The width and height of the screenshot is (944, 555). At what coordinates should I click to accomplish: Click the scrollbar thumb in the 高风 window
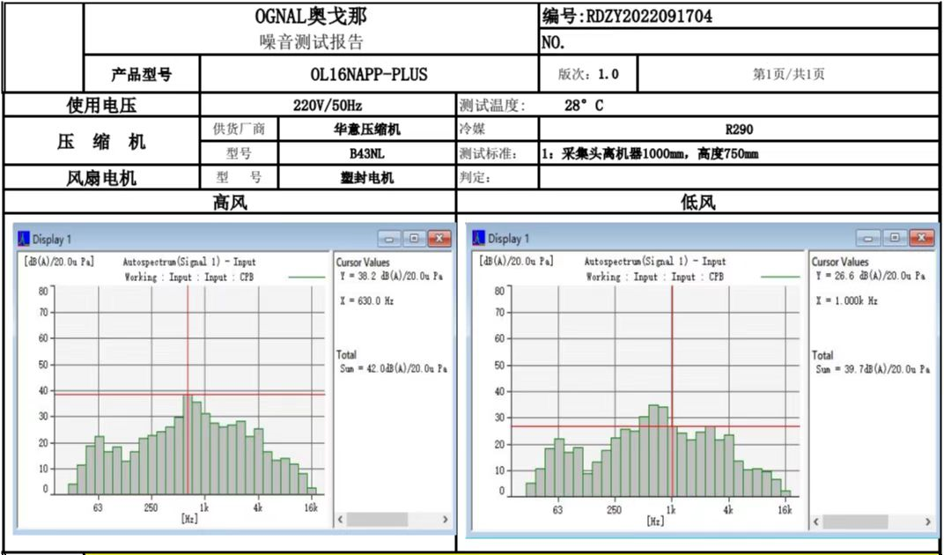[377, 519]
